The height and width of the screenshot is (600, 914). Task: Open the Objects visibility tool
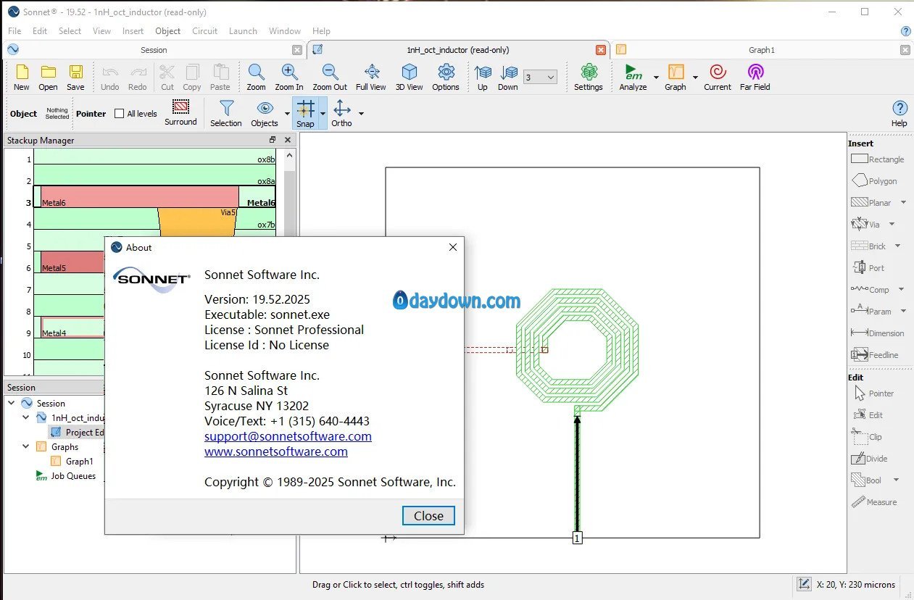[x=265, y=114]
